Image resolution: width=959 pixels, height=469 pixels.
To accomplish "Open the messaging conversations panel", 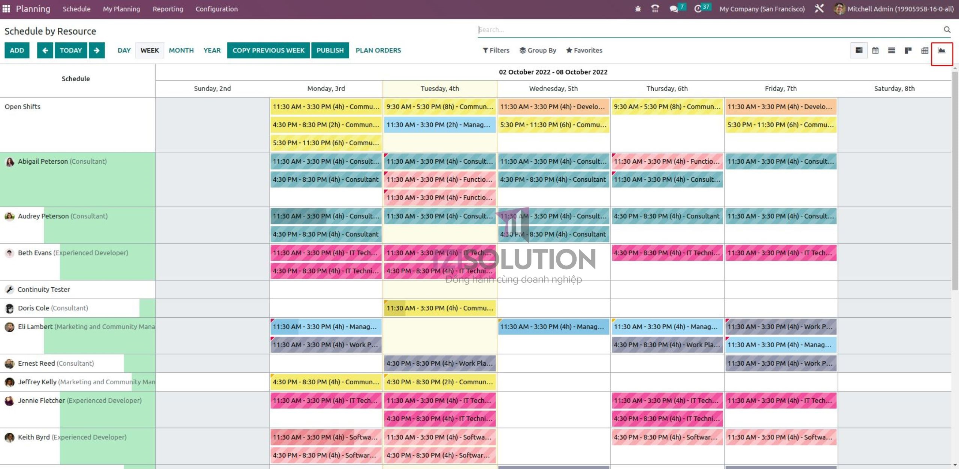I will pyautogui.click(x=674, y=8).
